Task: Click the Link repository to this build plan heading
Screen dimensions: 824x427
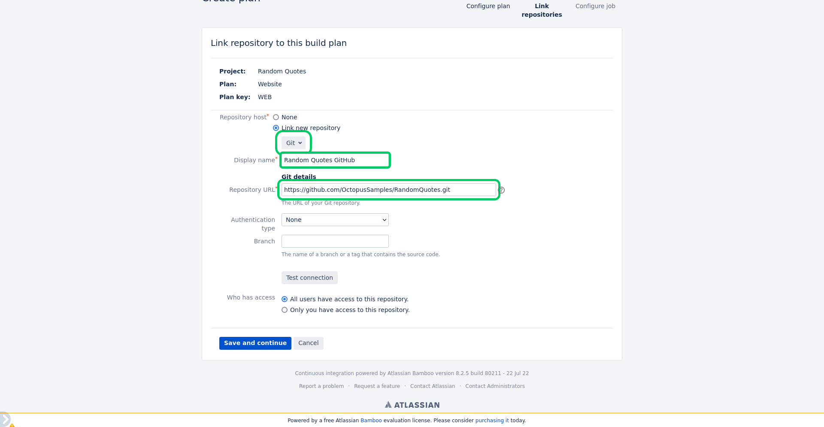Action: (x=279, y=43)
